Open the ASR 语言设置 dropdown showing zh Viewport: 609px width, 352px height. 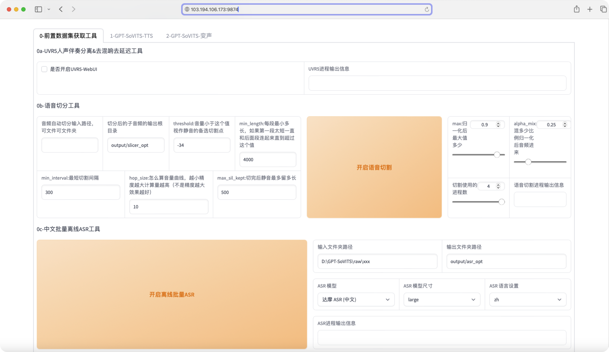pos(527,299)
